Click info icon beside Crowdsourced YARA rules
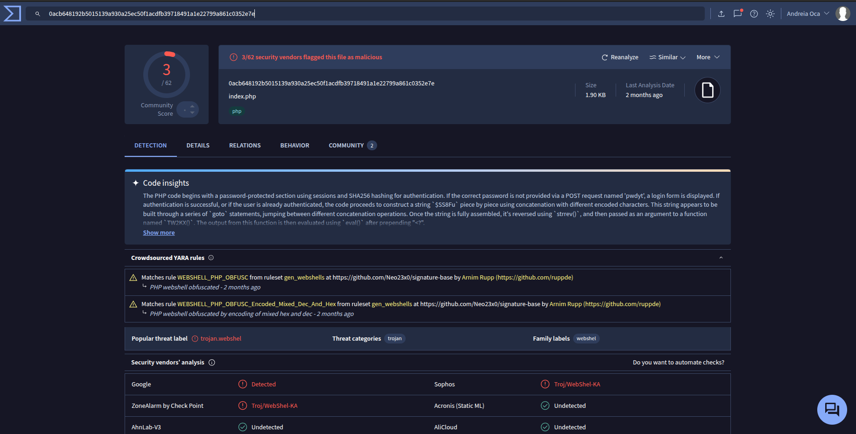 click(211, 258)
